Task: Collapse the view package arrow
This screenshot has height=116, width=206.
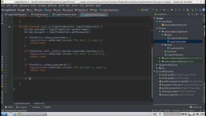Action: point(163,45)
